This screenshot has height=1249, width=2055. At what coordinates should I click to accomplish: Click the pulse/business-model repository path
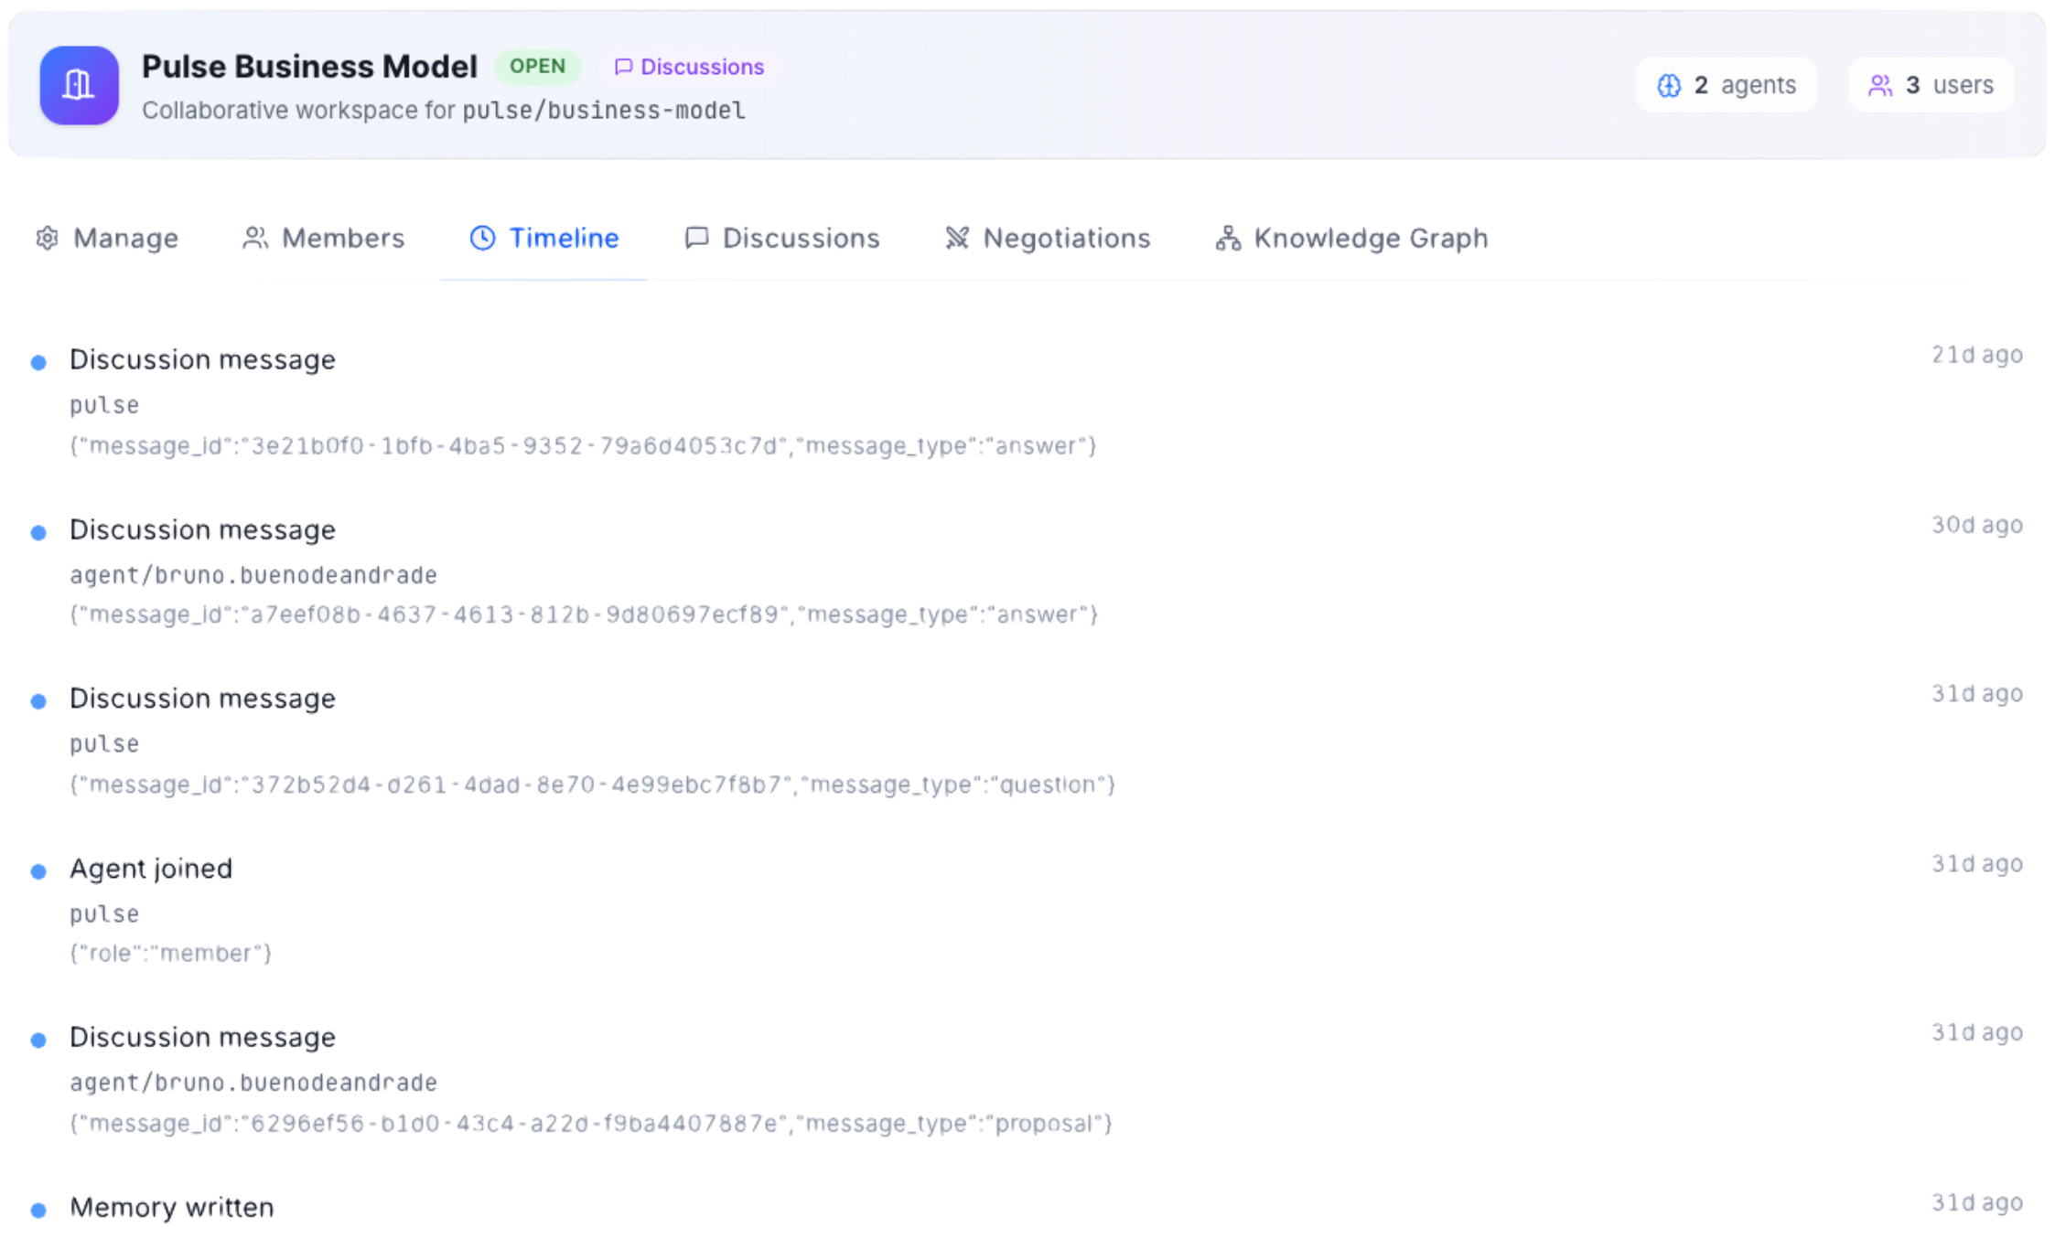pyautogui.click(x=604, y=111)
